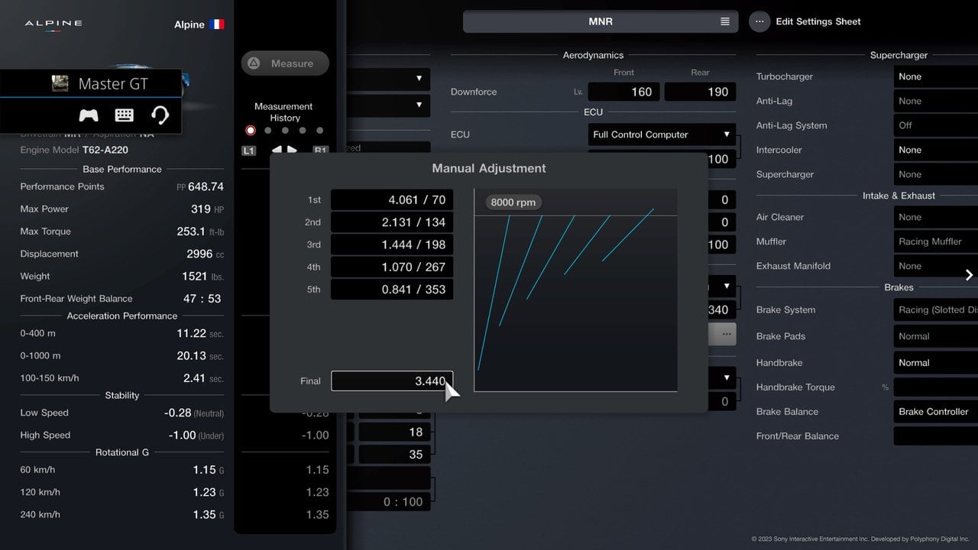Select the Front downforce 160 field
The width and height of the screenshot is (978, 550).
pyautogui.click(x=624, y=92)
